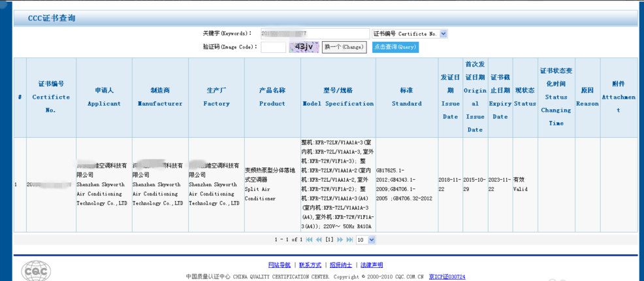
Task: Click the Original Issue Date column header
Action: coord(475,97)
